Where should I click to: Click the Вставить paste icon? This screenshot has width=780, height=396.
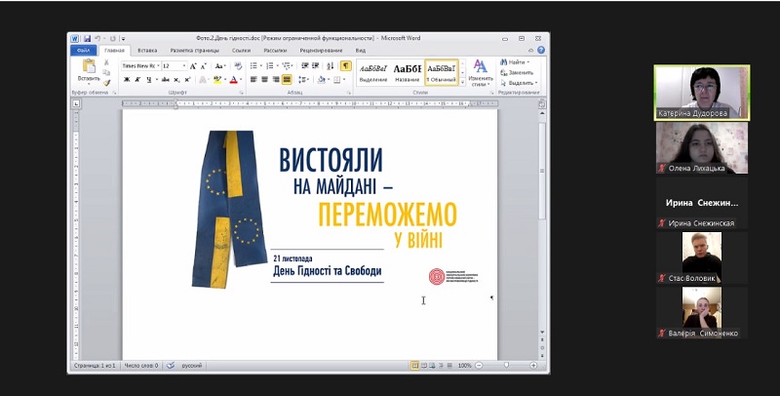89,66
